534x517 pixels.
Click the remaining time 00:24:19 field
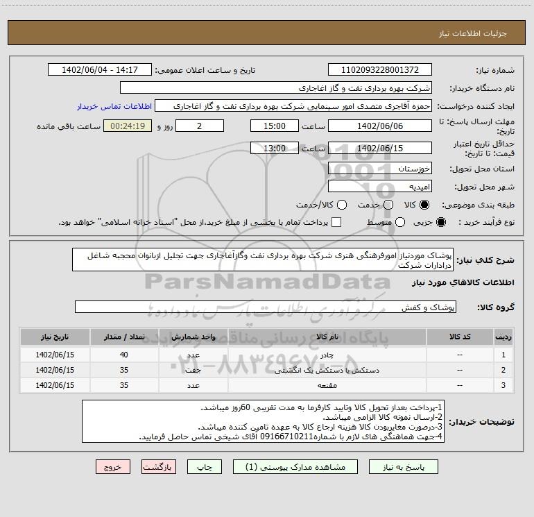tap(128, 126)
